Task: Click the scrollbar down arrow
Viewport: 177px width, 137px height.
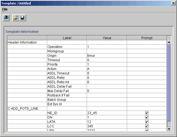Action: click(x=169, y=129)
